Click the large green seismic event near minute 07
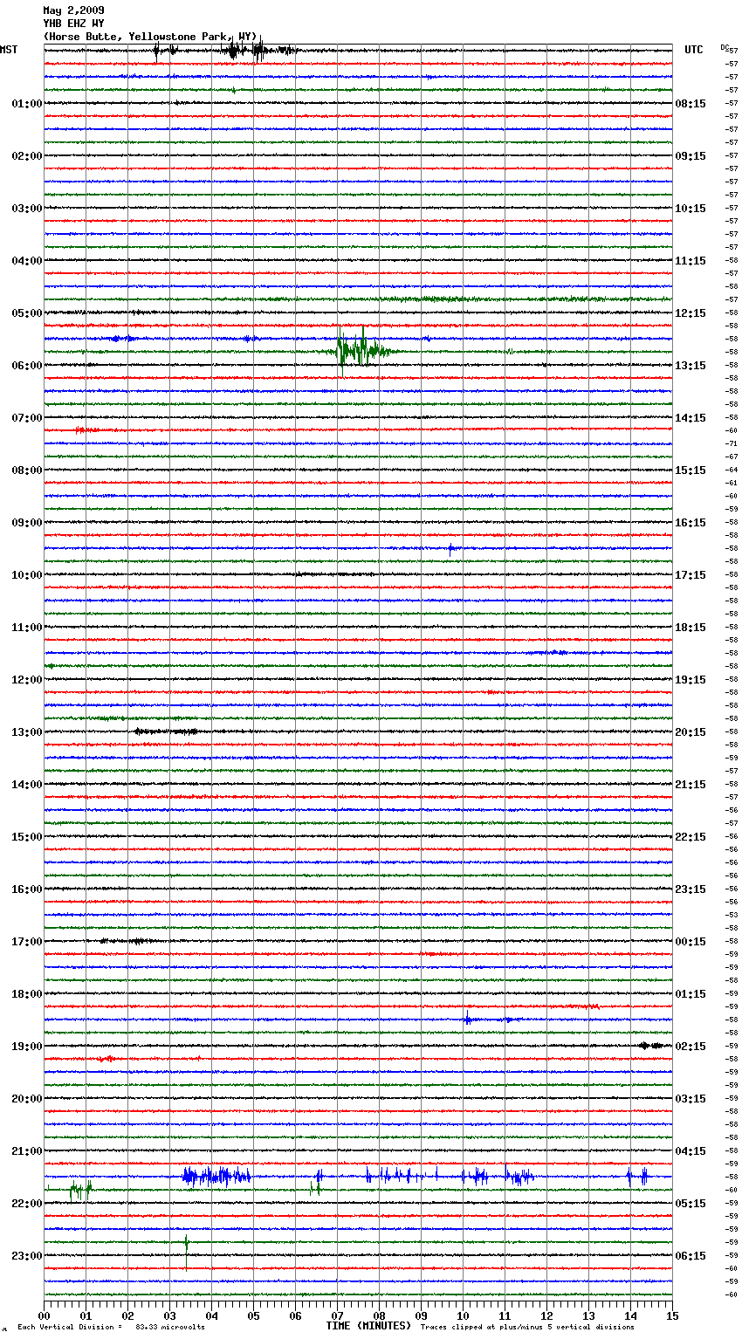The image size is (742, 1339). coord(361,351)
